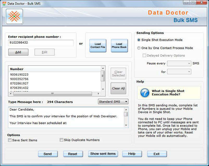The width and height of the screenshot is (209, 166).
Task: Select One by One Contact Process Mode
Action: 139,48
